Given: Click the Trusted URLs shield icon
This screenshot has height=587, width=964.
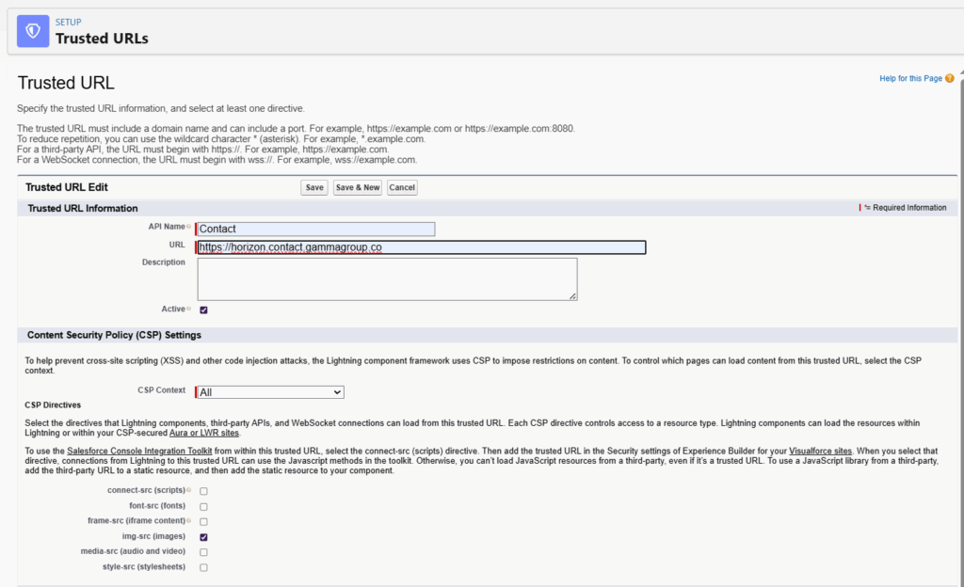Looking at the screenshot, I should coord(33,31).
